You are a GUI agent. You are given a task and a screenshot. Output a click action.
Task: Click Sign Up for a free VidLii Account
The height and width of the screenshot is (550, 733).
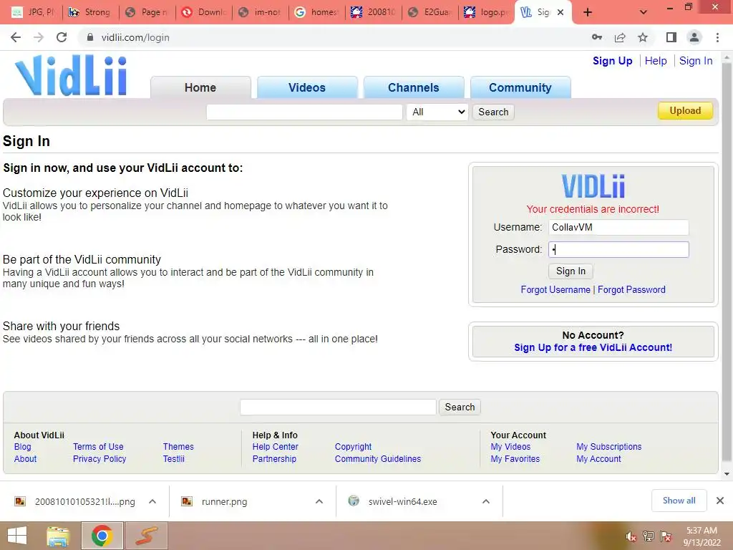593,347
